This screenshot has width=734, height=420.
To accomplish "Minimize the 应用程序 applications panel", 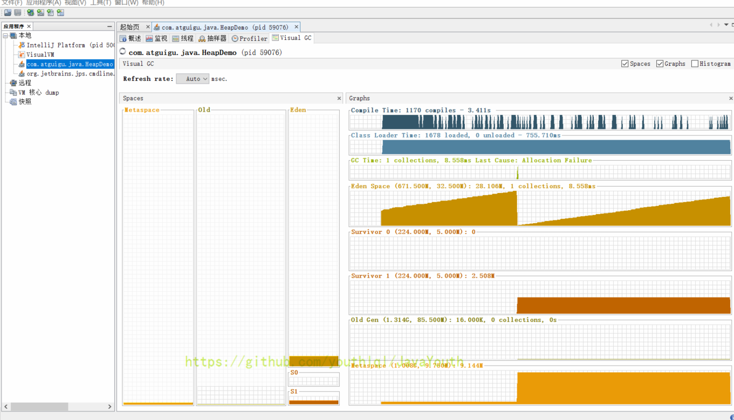I will click(109, 26).
